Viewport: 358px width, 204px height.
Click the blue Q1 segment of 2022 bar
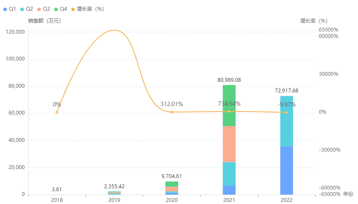286,170
